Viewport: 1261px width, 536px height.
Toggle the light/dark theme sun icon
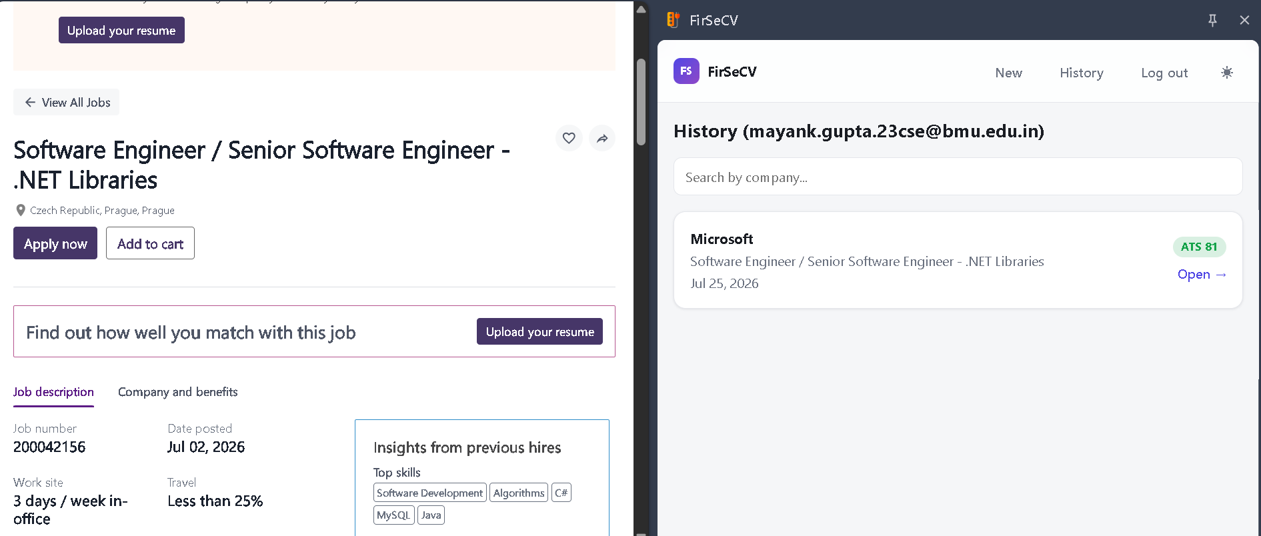(x=1227, y=73)
